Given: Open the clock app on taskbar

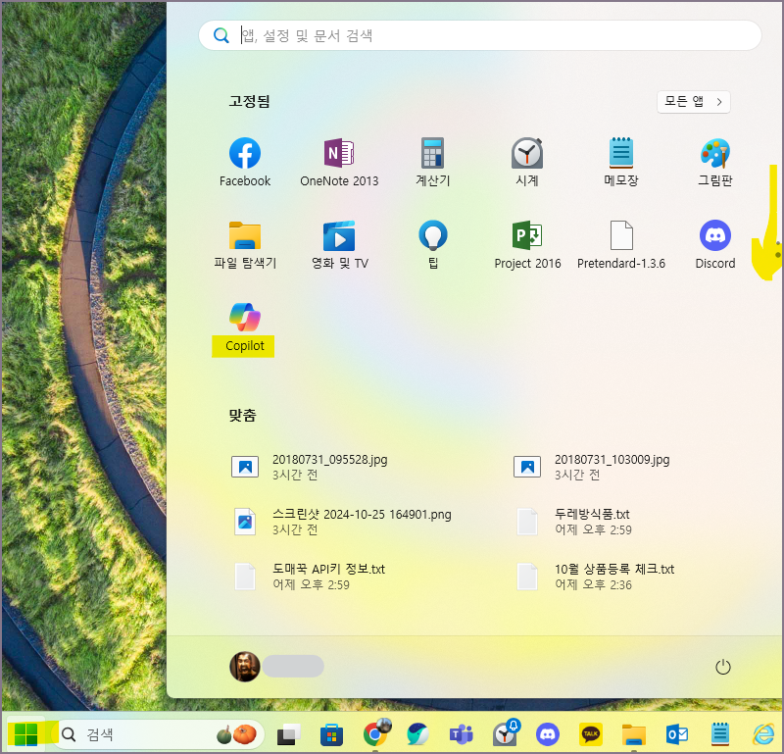Looking at the screenshot, I should coord(505,734).
